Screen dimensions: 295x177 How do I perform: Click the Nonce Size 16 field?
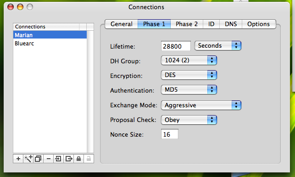(x=169, y=134)
